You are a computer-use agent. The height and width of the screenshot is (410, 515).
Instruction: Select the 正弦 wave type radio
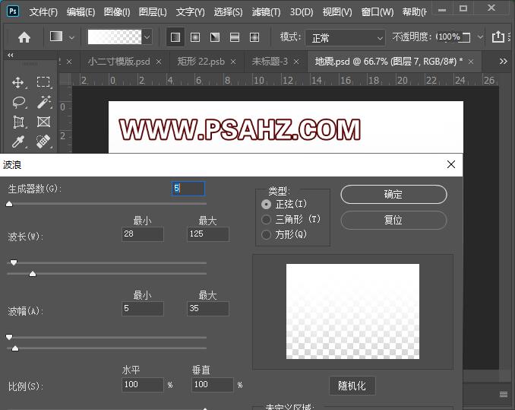pyautogui.click(x=266, y=205)
